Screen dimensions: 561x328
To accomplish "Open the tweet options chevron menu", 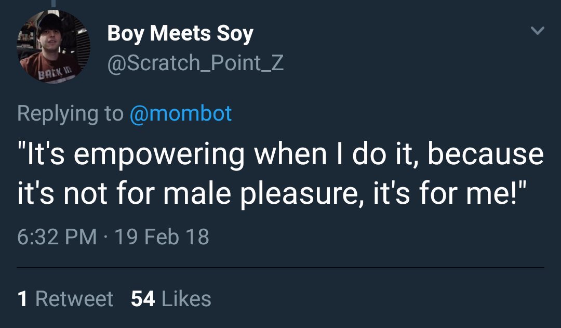I will (x=538, y=32).
